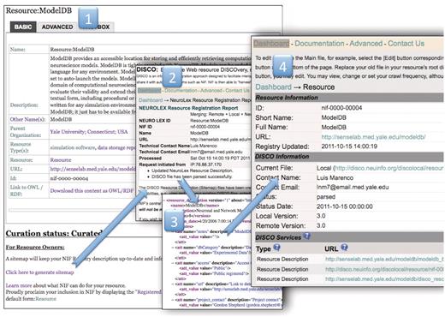The image size is (445, 317).
Task: Click the NEUROLEX Resource Registration Report heading
Action: (x=188, y=108)
